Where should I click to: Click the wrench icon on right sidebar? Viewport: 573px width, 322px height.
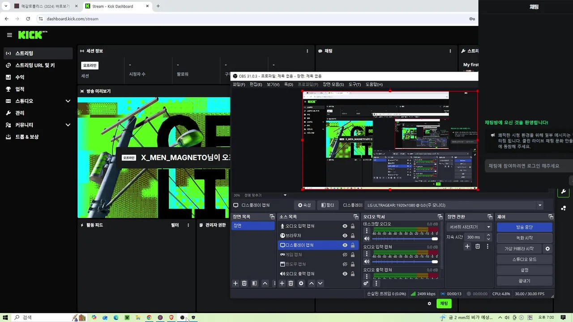click(563, 192)
